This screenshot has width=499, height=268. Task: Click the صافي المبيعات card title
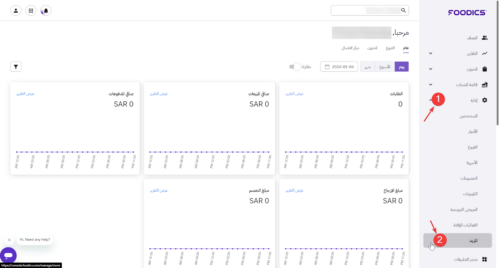[259, 94]
